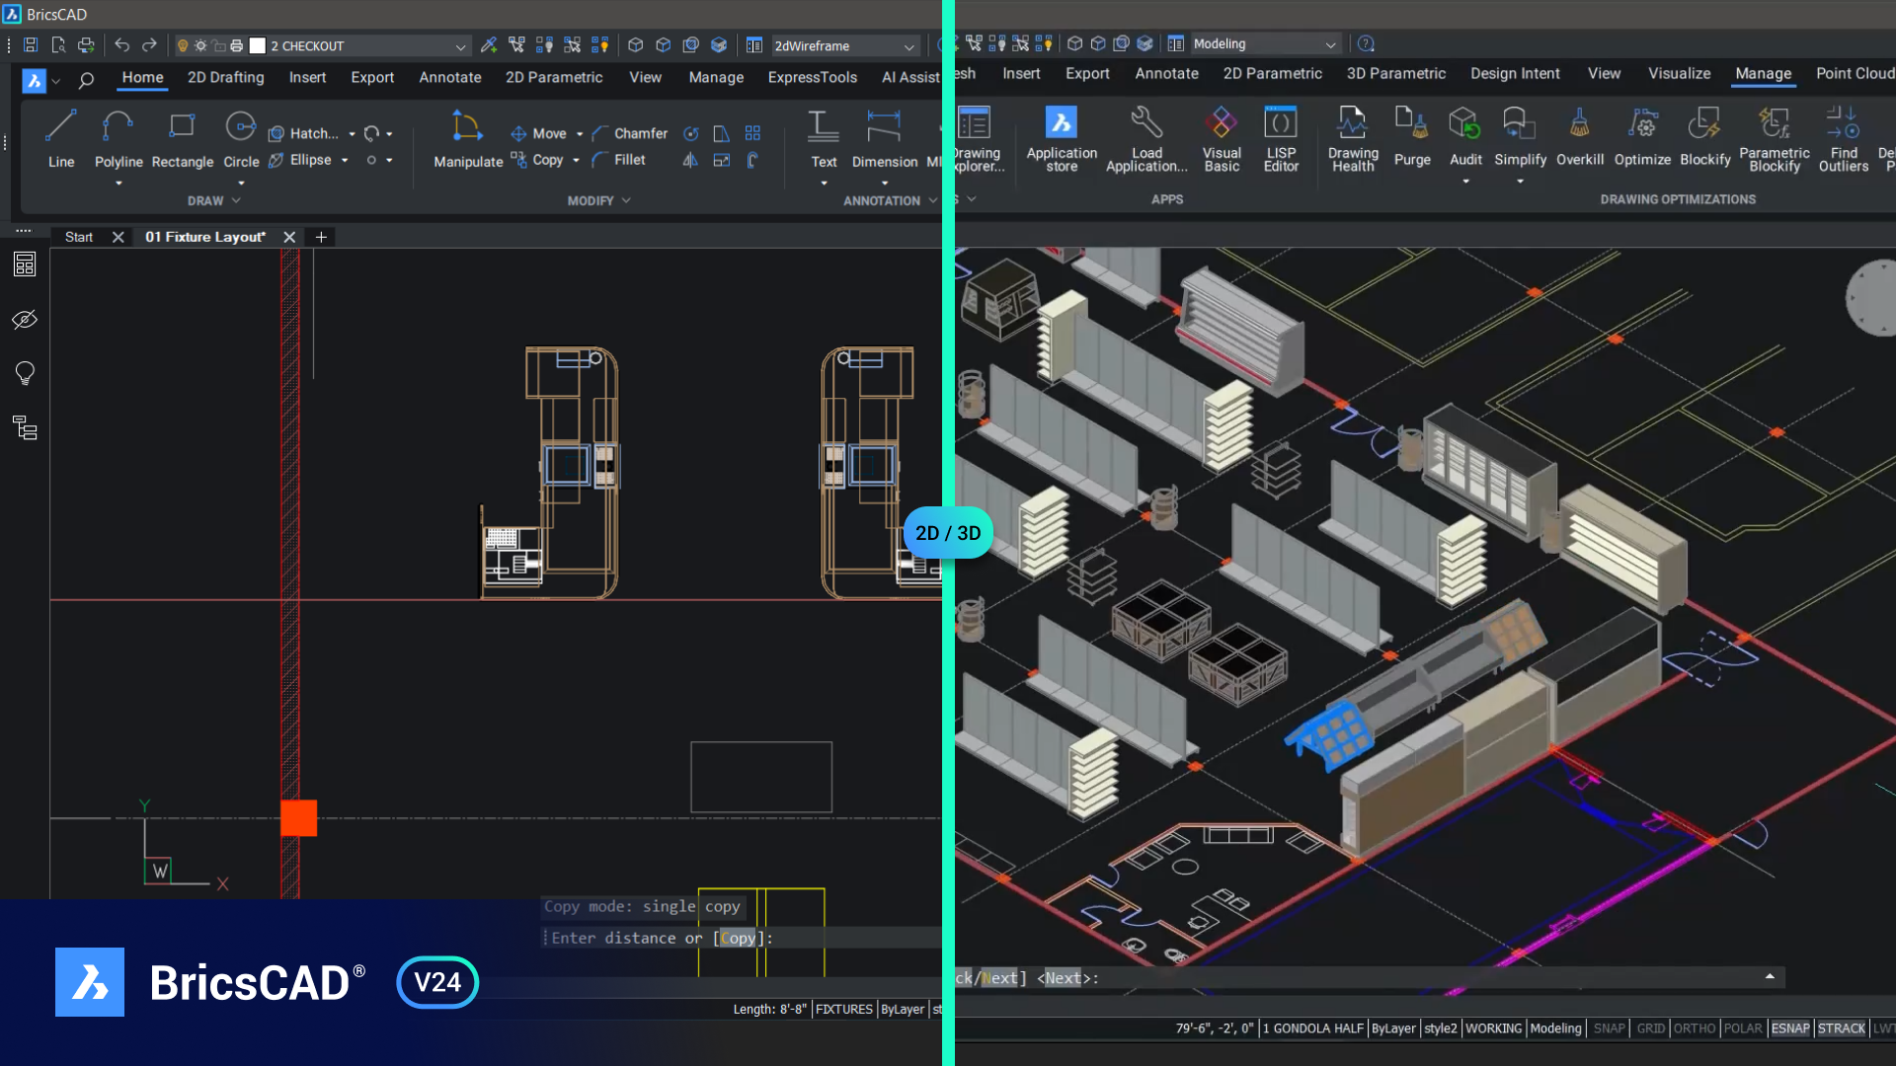Select the 01 Fixture Layout drawing tab
This screenshot has width=1896, height=1066.
pyautogui.click(x=205, y=236)
